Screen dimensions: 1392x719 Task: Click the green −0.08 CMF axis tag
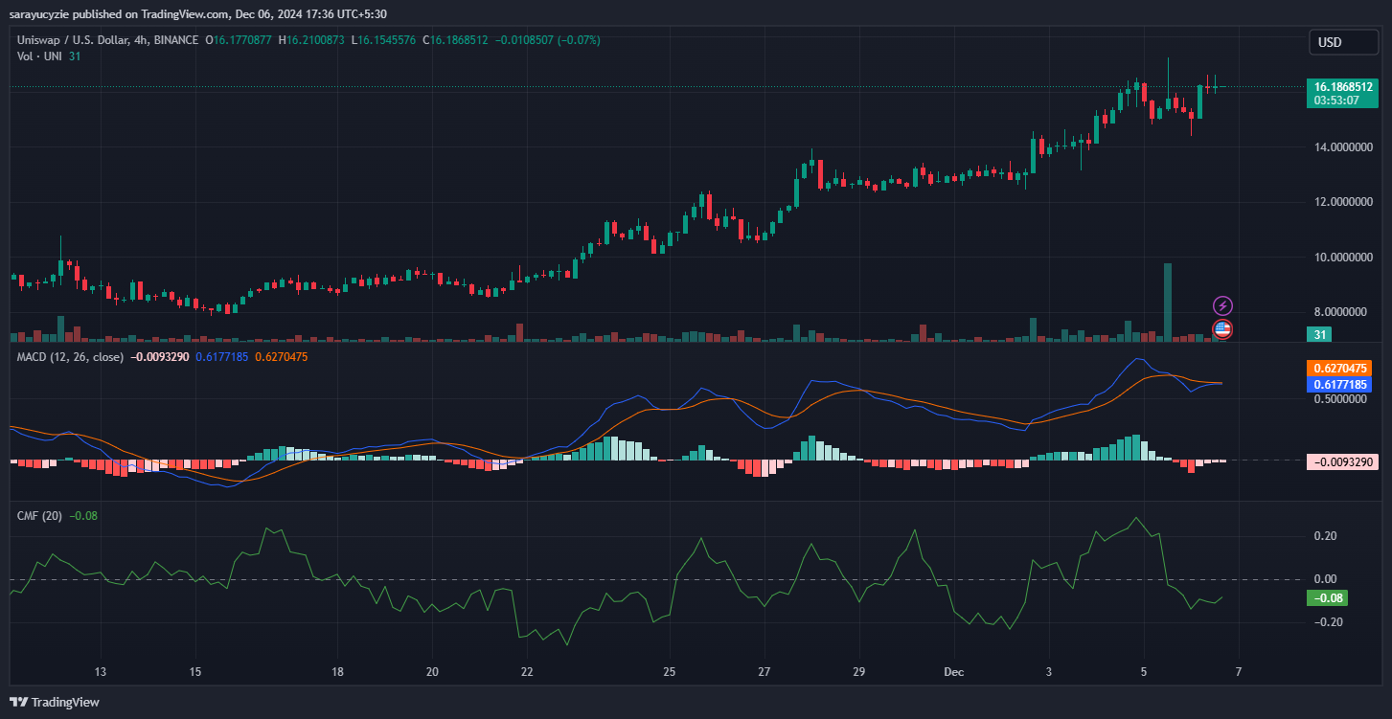tap(1326, 598)
